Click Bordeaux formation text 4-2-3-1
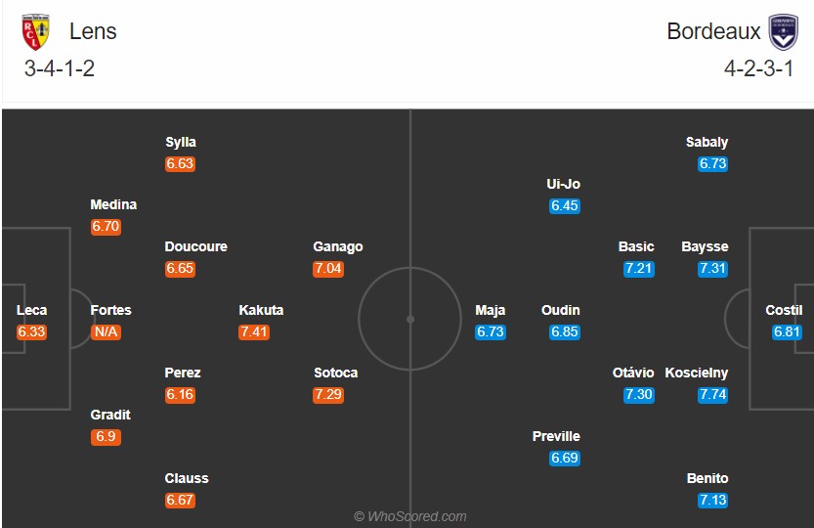Image resolution: width=814 pixels, height=528 pixels. 759,68
